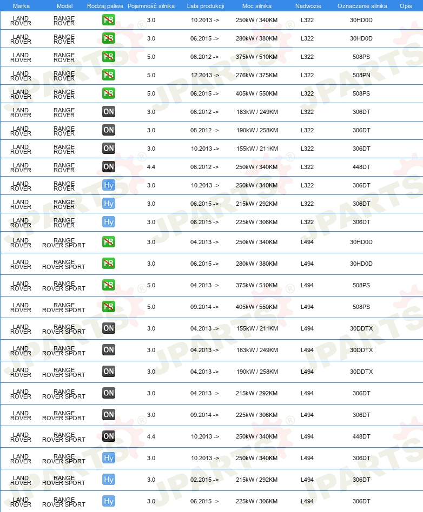Click hybrid Hy icon in L322 250kW/340KM row
Viewport: 423px width, 512px height.
[x=108, y=185]
